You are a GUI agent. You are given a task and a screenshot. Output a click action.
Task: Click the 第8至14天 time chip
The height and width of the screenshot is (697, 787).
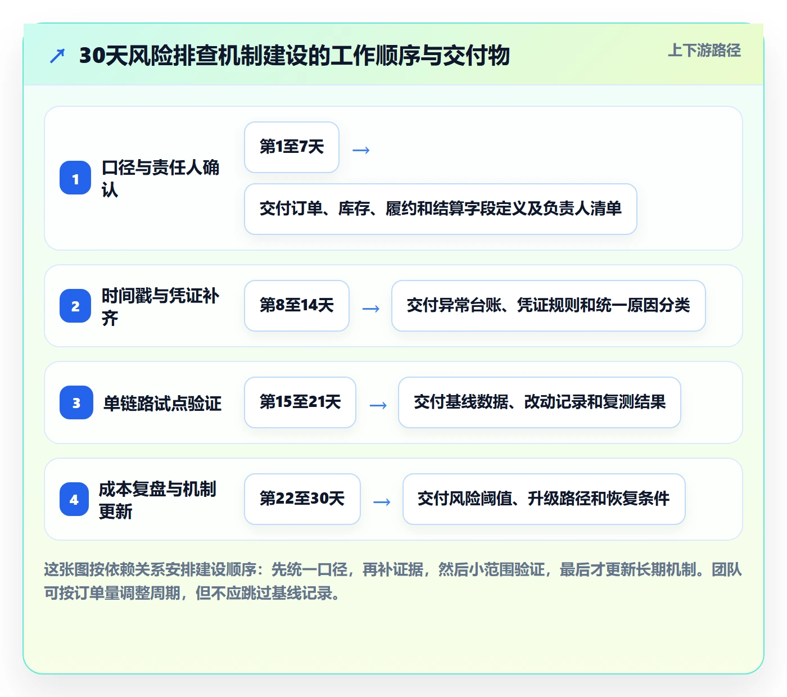(x=297, y=306)
